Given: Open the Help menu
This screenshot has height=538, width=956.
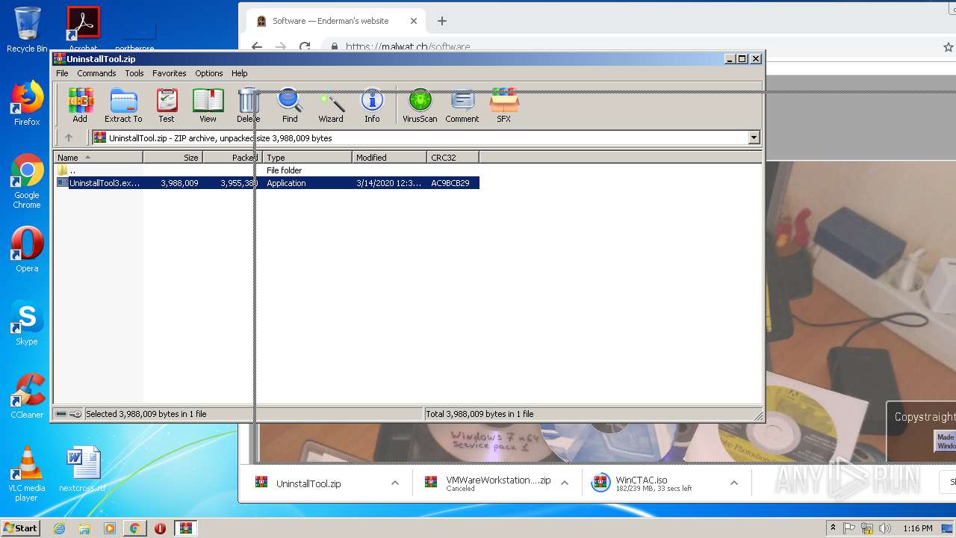Looking at the screenshot, I should click(240, 73).
